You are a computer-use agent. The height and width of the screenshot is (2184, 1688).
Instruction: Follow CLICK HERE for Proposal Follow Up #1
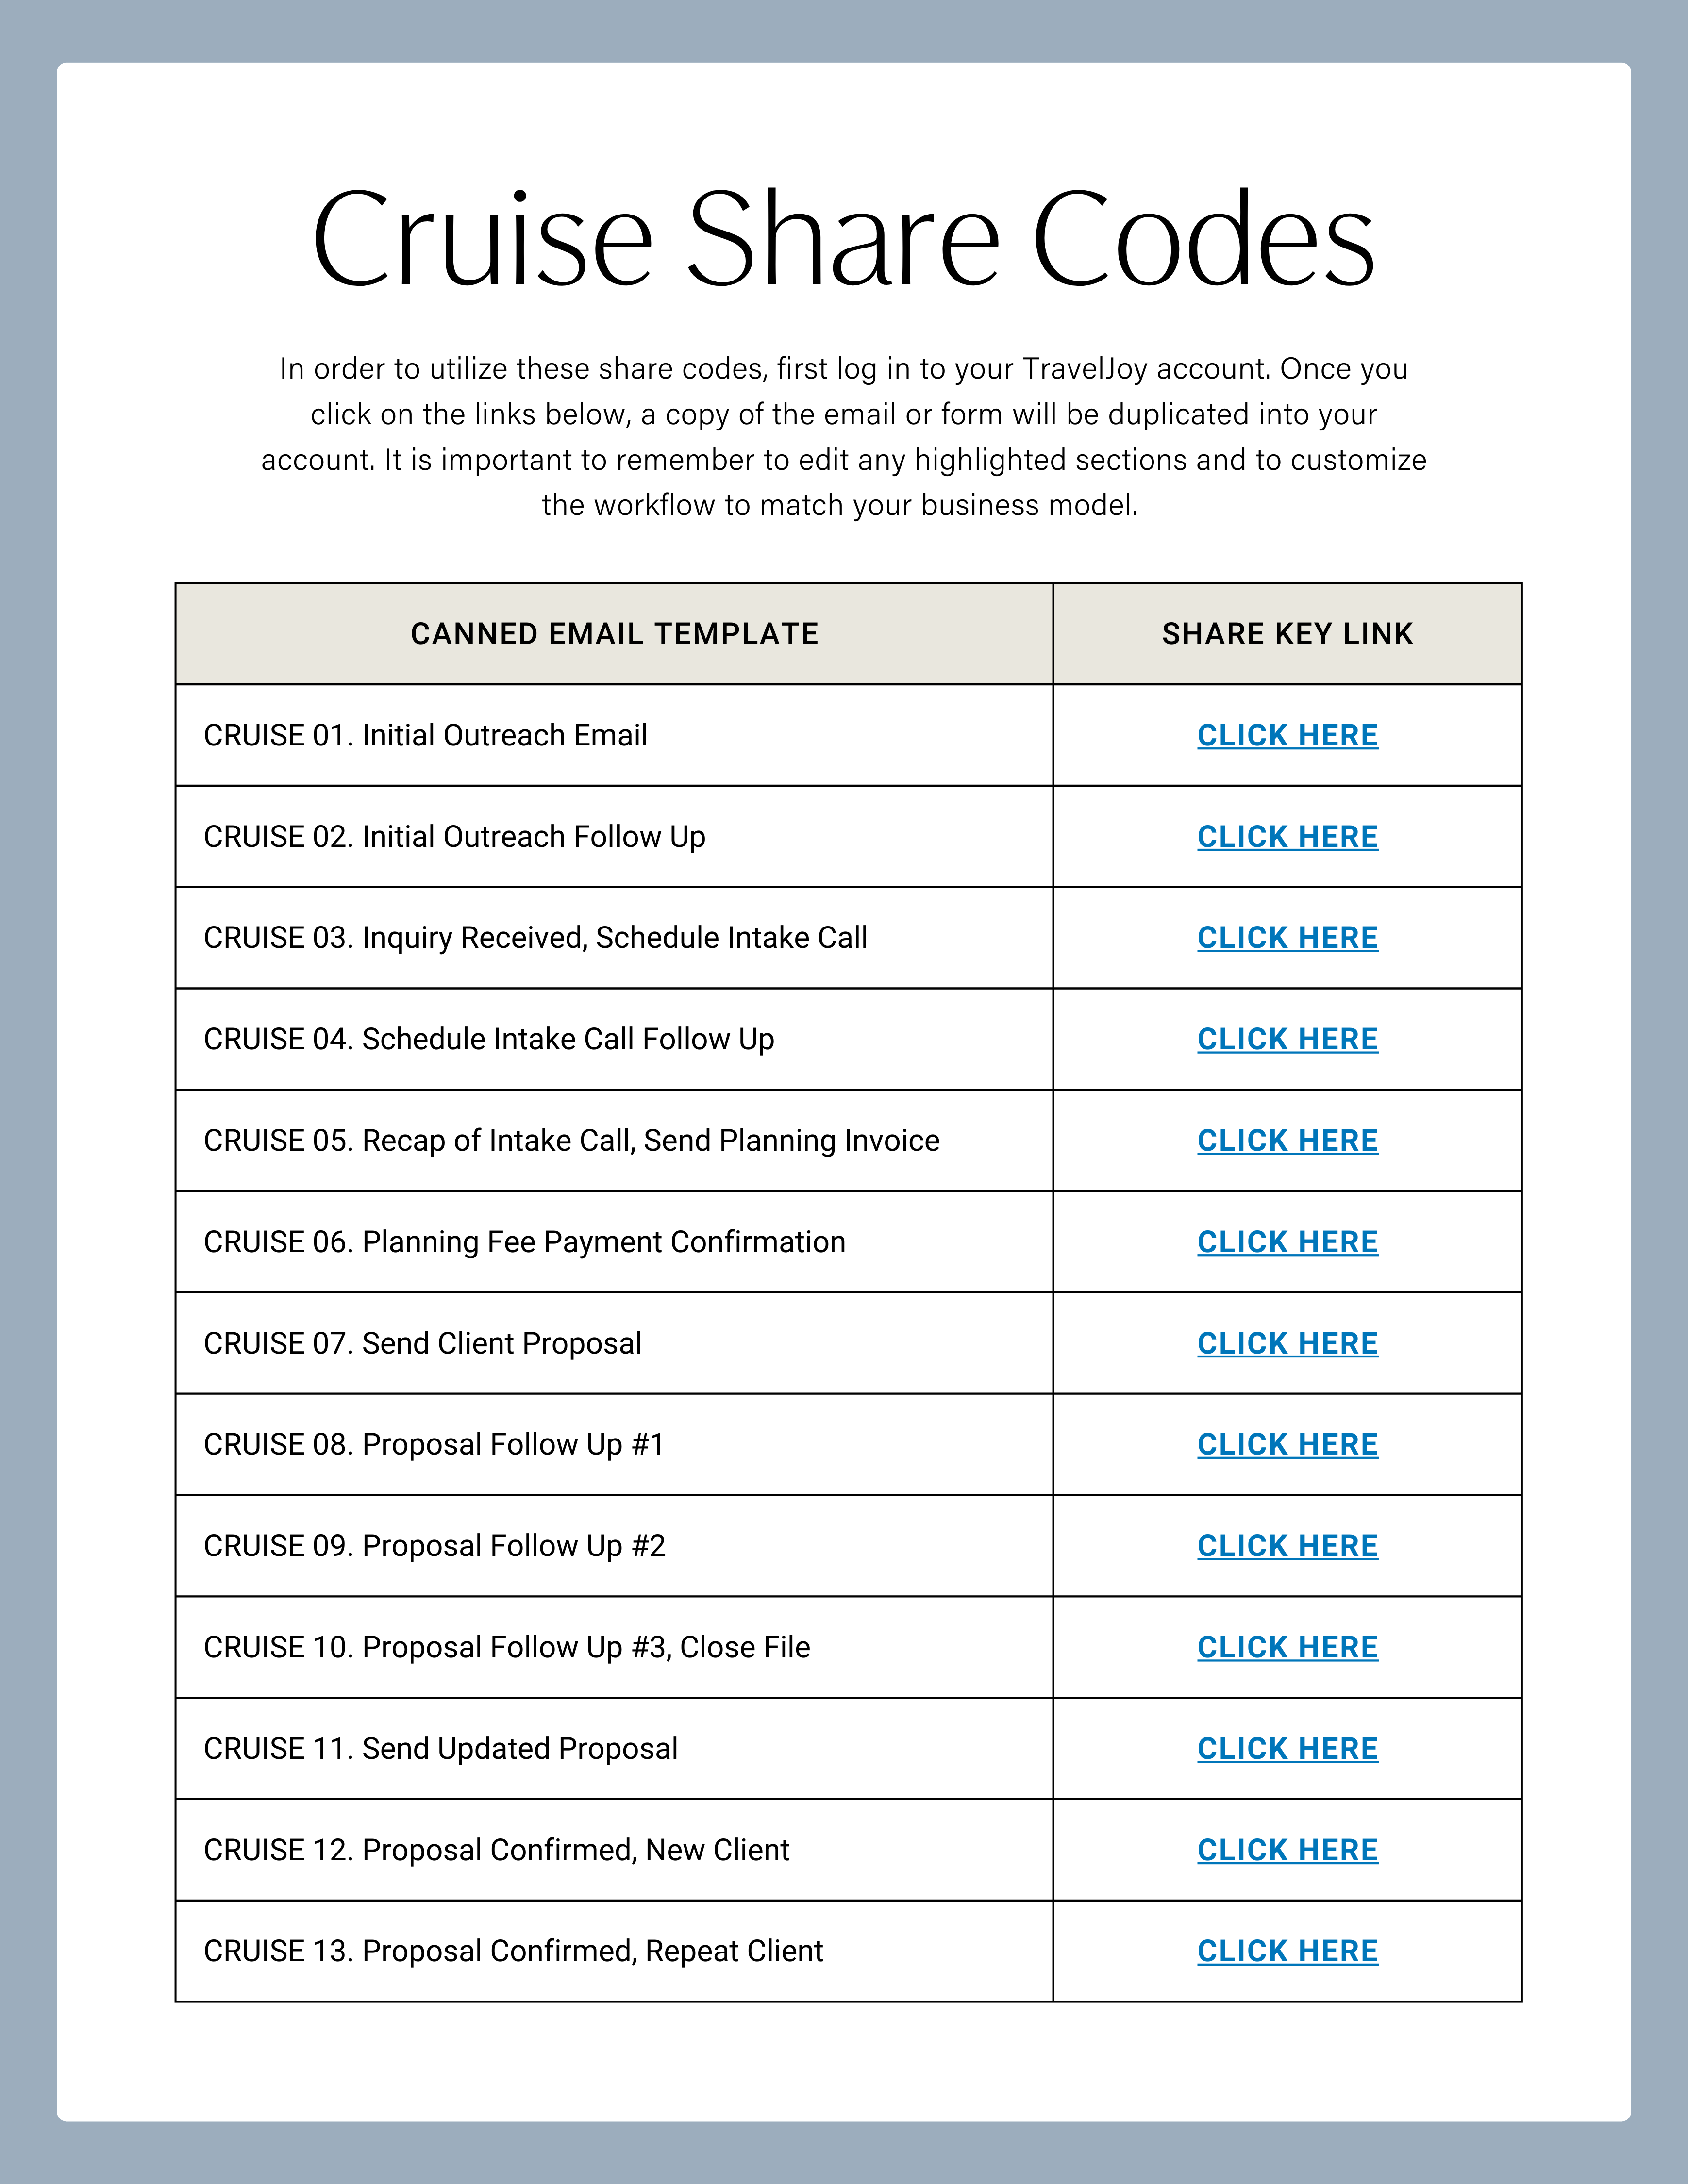[1287, 1444]
